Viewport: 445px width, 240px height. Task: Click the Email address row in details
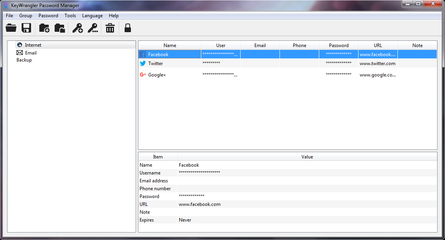(x=287, y=180)
